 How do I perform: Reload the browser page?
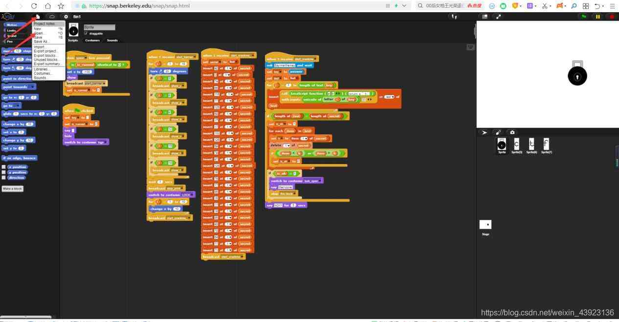[x=34, y=6]
